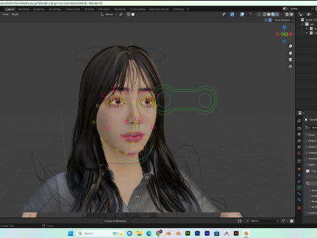Open the Windows Start menu

tap(71, 233)
